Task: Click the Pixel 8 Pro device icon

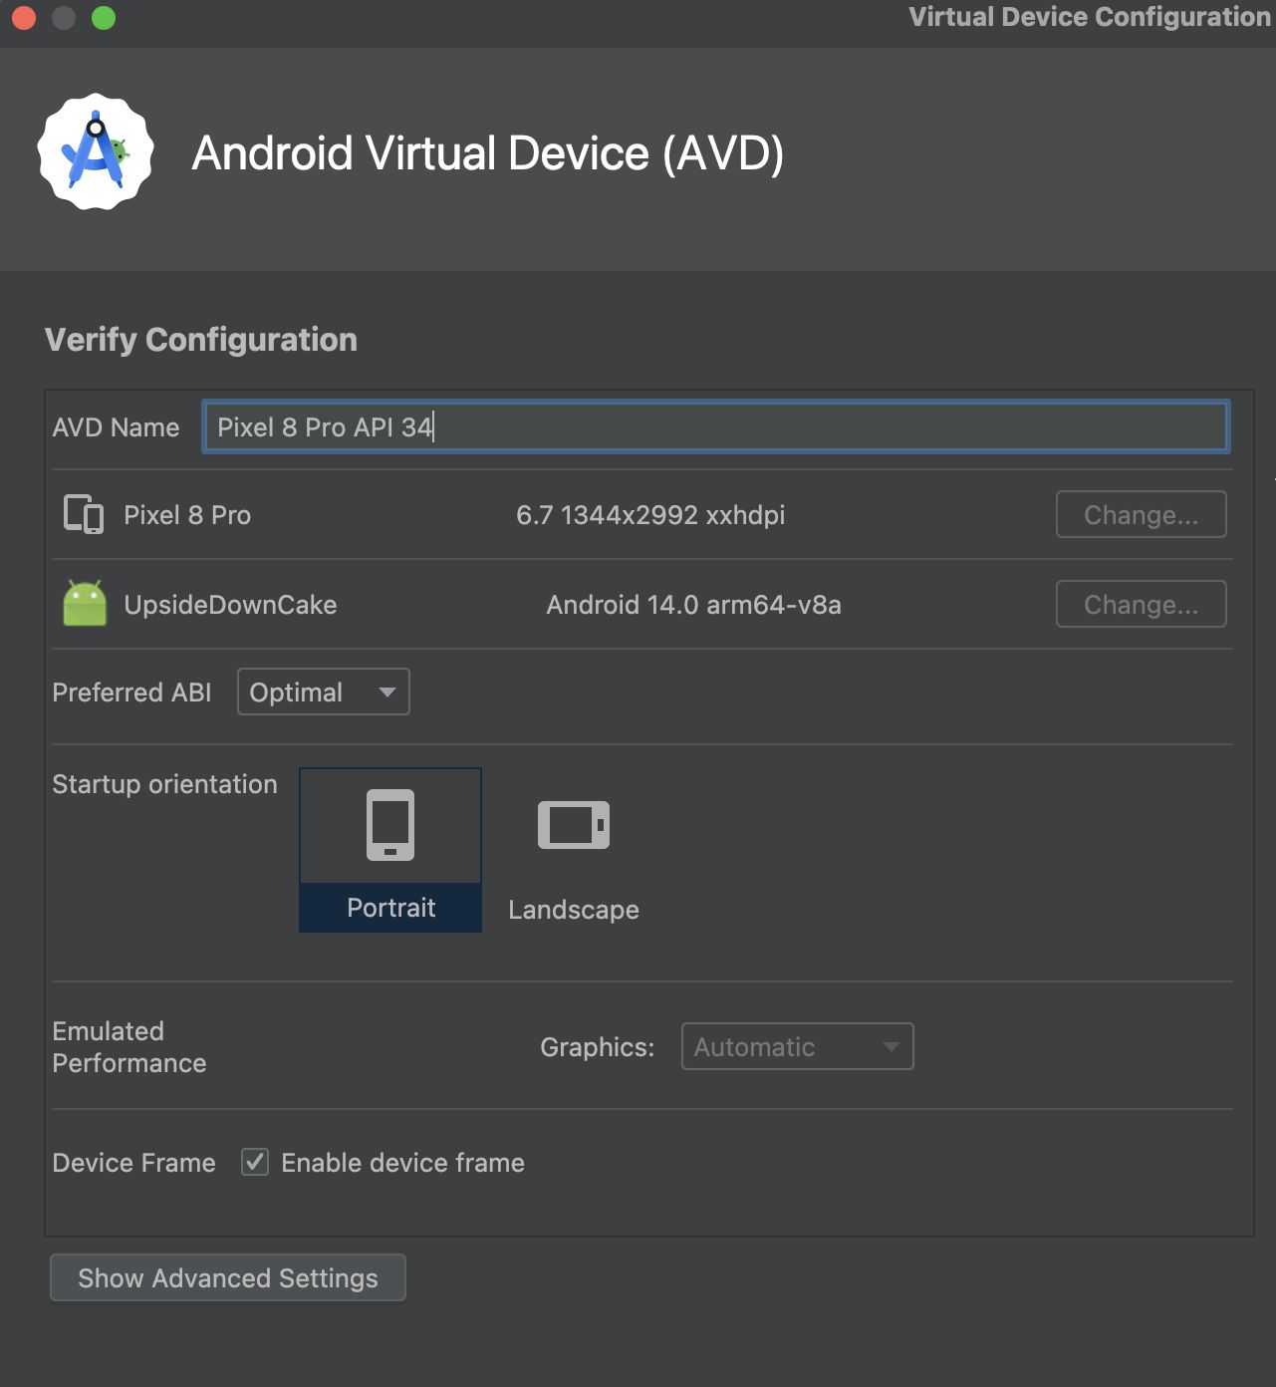Action: pyautogui.click(x=84, y=515)
